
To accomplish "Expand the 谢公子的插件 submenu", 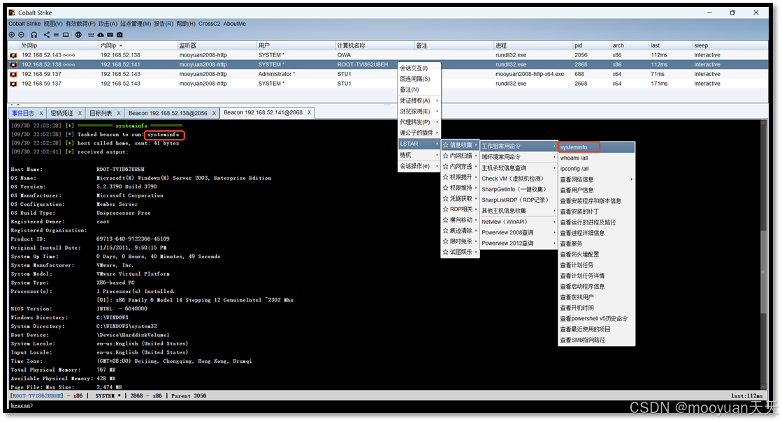I will 419,133.
